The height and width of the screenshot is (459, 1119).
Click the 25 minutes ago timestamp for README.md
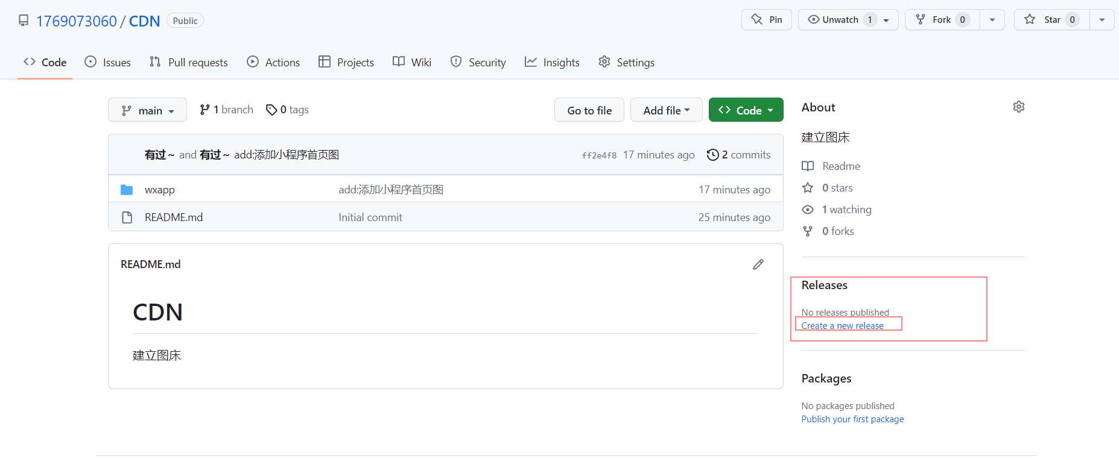pyautogui.click(x=734, y=217)
